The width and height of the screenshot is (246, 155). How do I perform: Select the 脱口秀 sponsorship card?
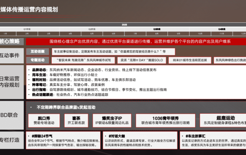coord(44,121)
